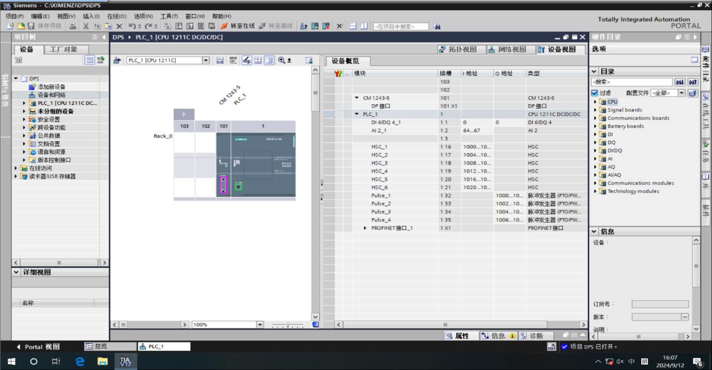The width and height of the screenshot is (712, 370).
Task: Click the save project floppy disk icon
Action: [30, 26]
